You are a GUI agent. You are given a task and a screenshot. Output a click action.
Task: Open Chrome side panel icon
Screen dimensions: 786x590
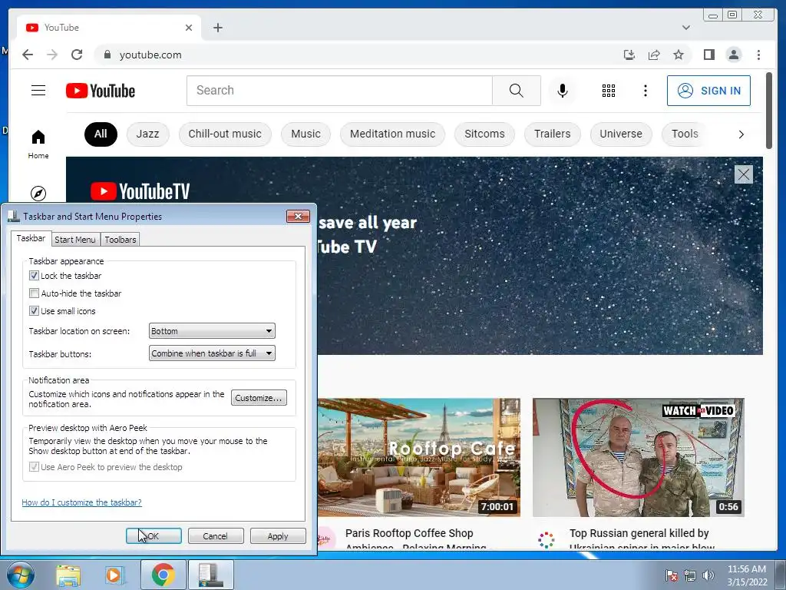click(708, 55)
